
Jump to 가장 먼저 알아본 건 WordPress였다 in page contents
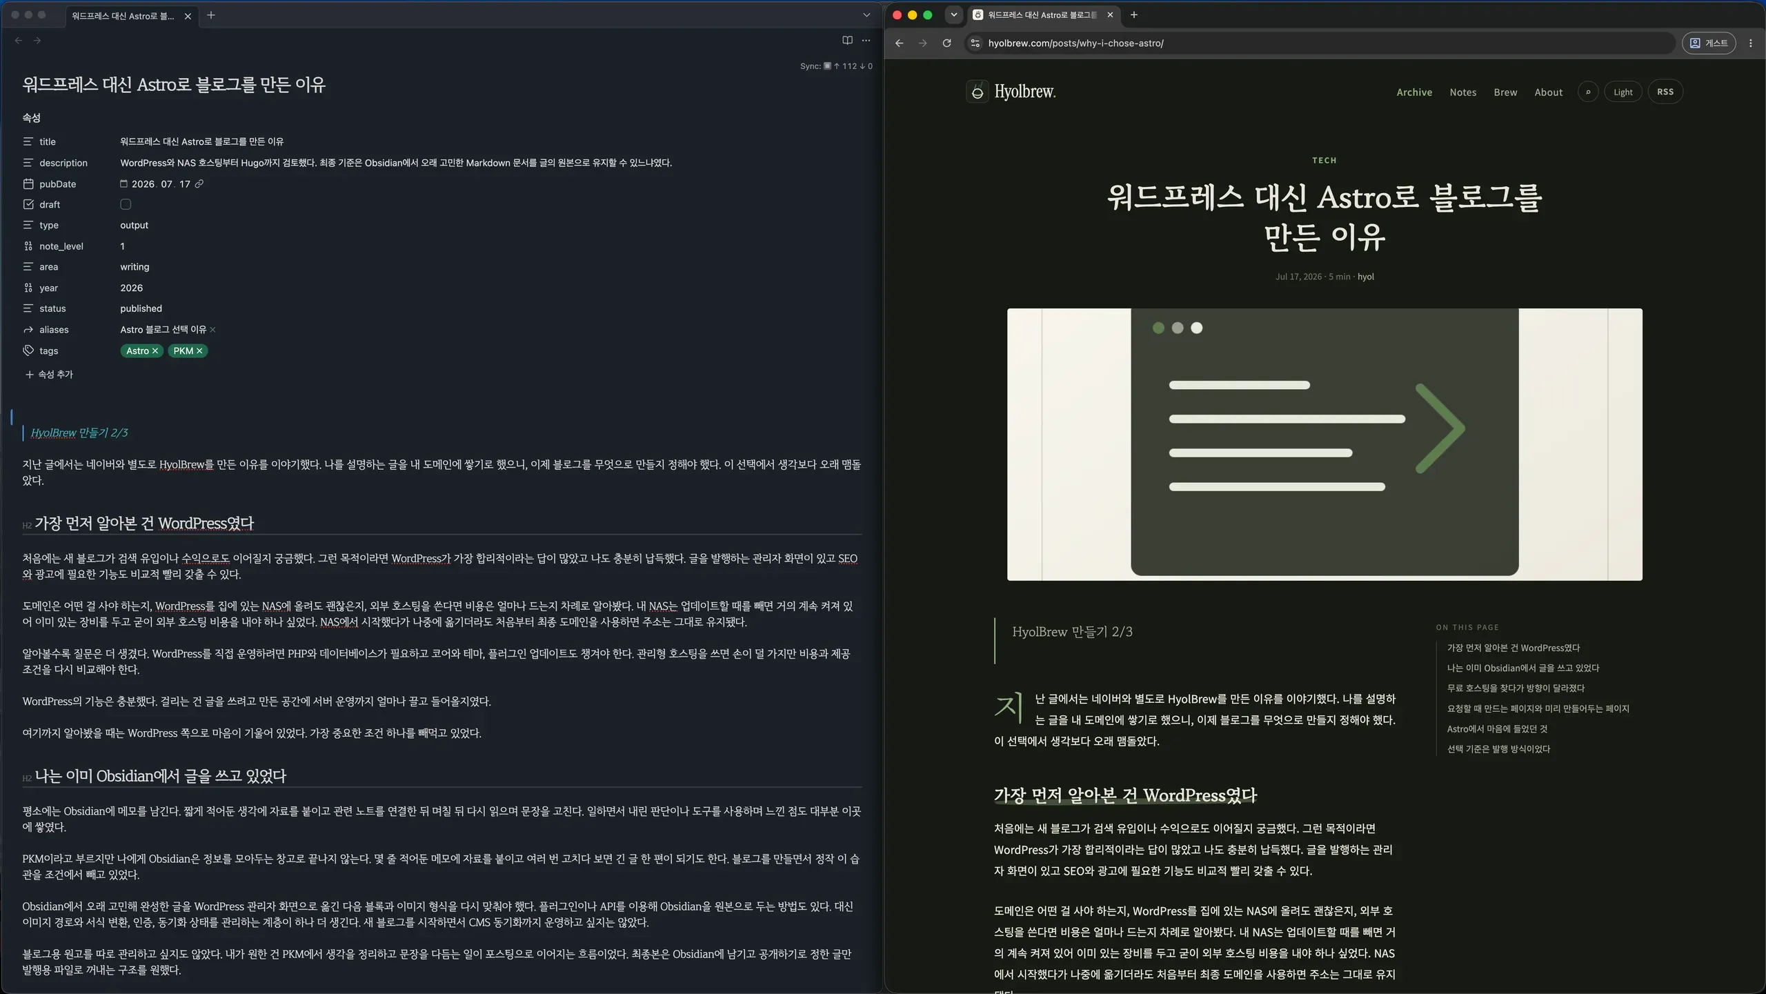click(x=1513, y=648)
